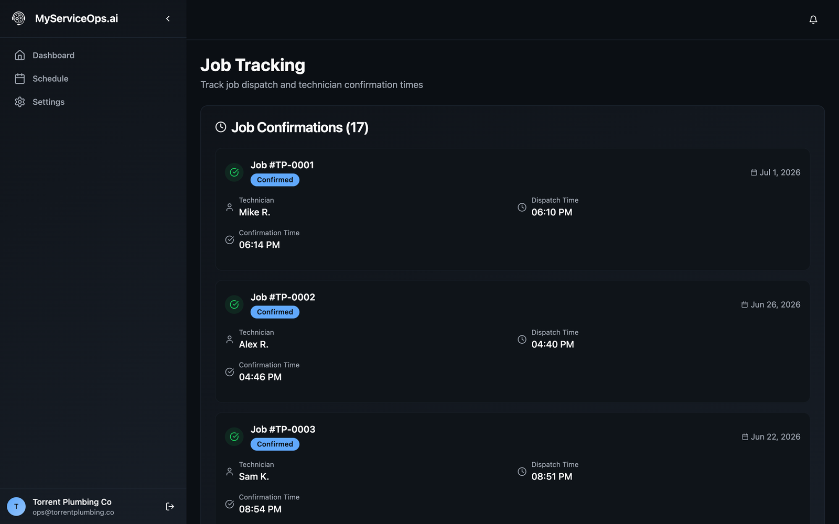839x524 pixels.
Task: Click technician name Alex R.
Action: tap(254, 344)
